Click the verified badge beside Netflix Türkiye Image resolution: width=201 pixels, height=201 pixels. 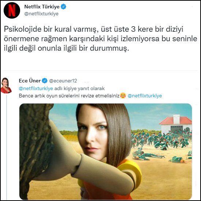pos(63,7)
